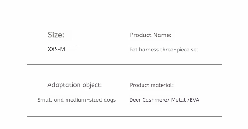Click "/EVA" in the material list
The image size is (248, 129).
pyautogui.click(x=194, y=100)
